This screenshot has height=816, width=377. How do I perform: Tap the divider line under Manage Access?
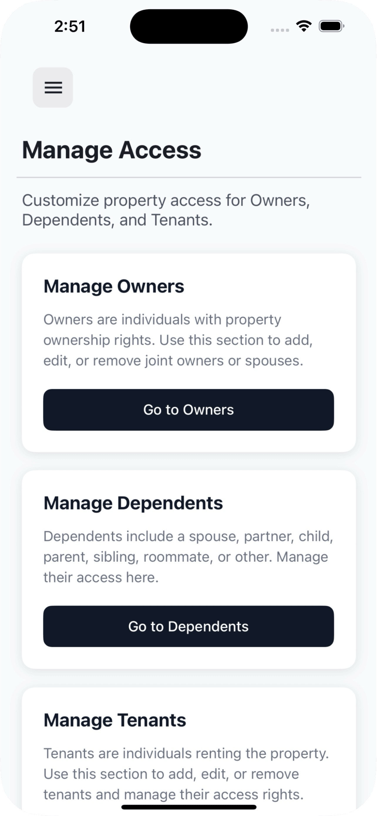189,177
